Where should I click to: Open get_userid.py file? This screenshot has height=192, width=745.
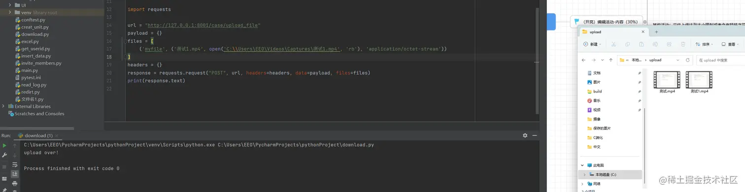[32, 49]
